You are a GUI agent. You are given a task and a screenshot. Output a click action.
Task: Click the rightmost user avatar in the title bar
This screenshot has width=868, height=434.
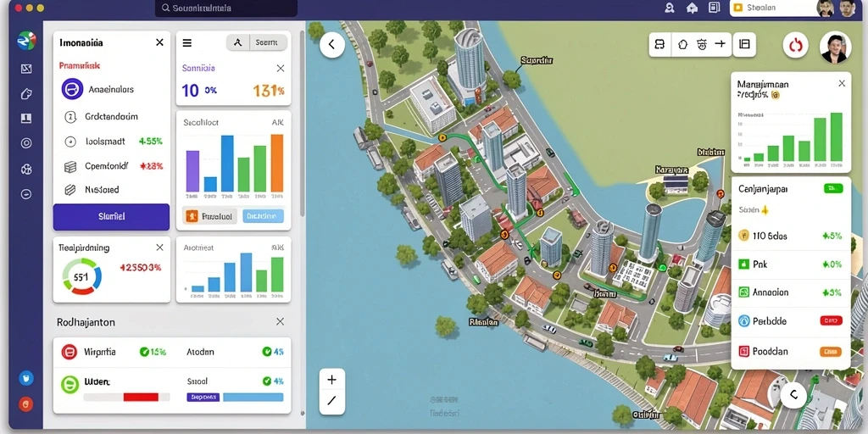click(848, 8)
